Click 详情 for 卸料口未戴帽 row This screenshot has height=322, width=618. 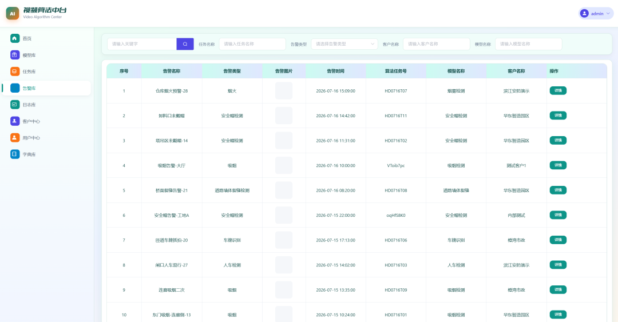pyautogui.click(x=558, y=116)
